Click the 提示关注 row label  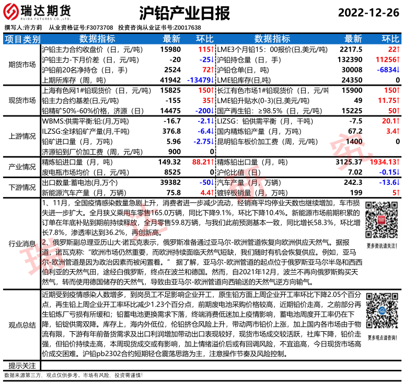pyautogui.click(x=21, y=365)
